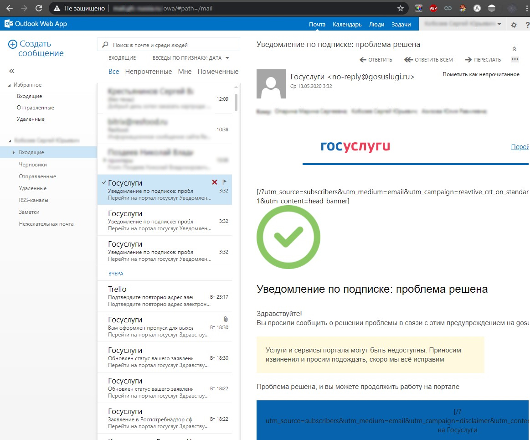
Task: Flag the selected Госуслуги message
Action: 225,182
